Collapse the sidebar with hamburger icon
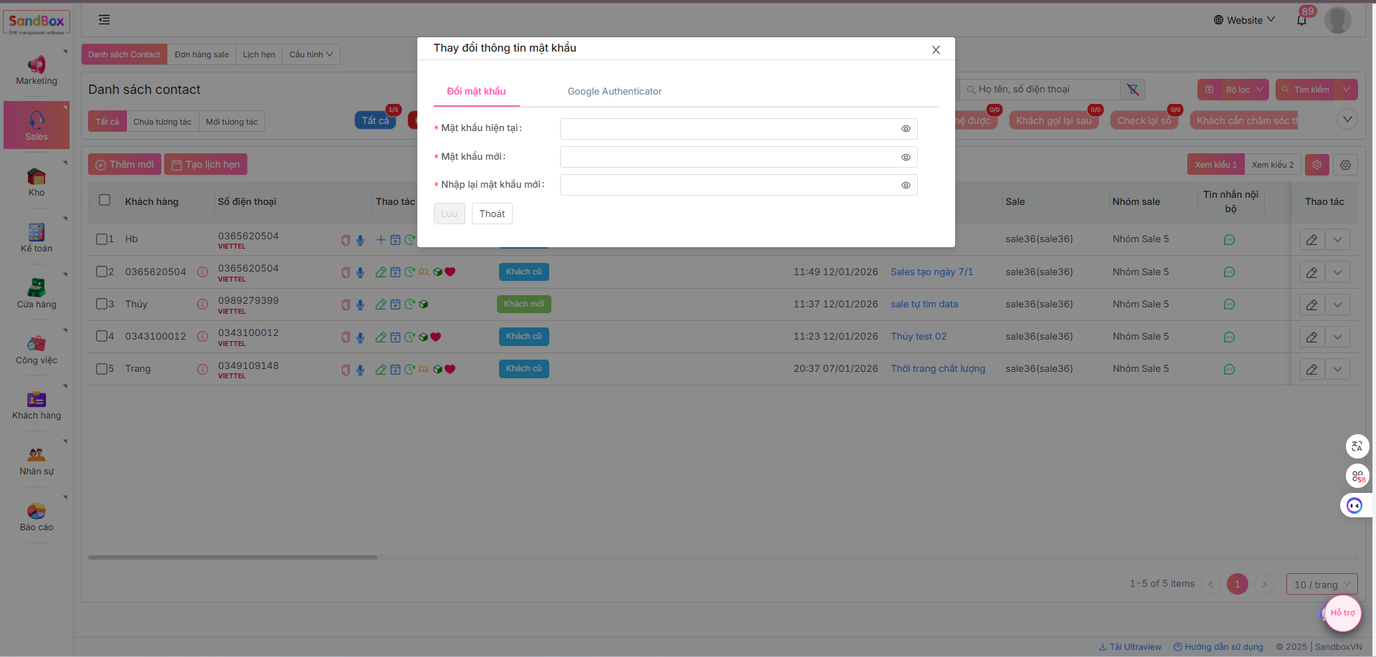 point(105,20)
